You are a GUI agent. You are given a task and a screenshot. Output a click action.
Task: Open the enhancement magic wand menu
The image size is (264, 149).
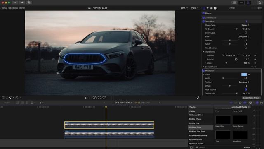click(11, 98)
